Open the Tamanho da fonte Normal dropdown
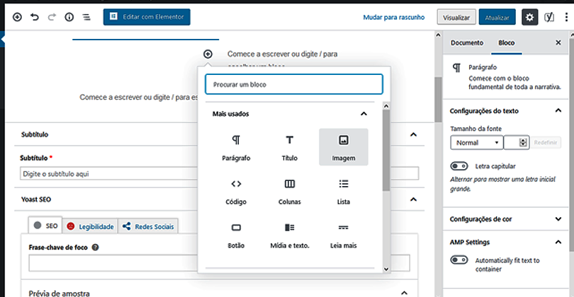The image size is (574, 297). pos(477,142)
